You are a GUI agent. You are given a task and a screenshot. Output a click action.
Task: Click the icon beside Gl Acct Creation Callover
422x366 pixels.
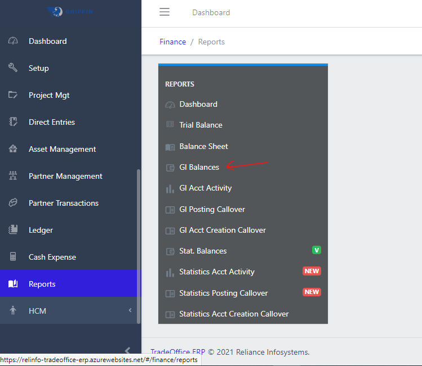click(x=170, y=231)
